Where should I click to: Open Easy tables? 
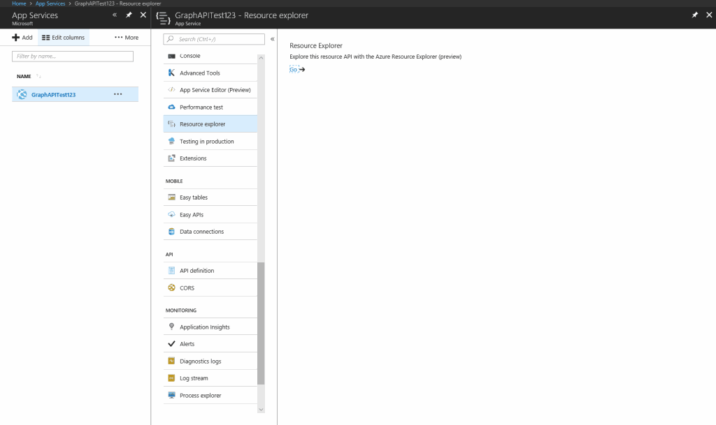click(210, 197)
